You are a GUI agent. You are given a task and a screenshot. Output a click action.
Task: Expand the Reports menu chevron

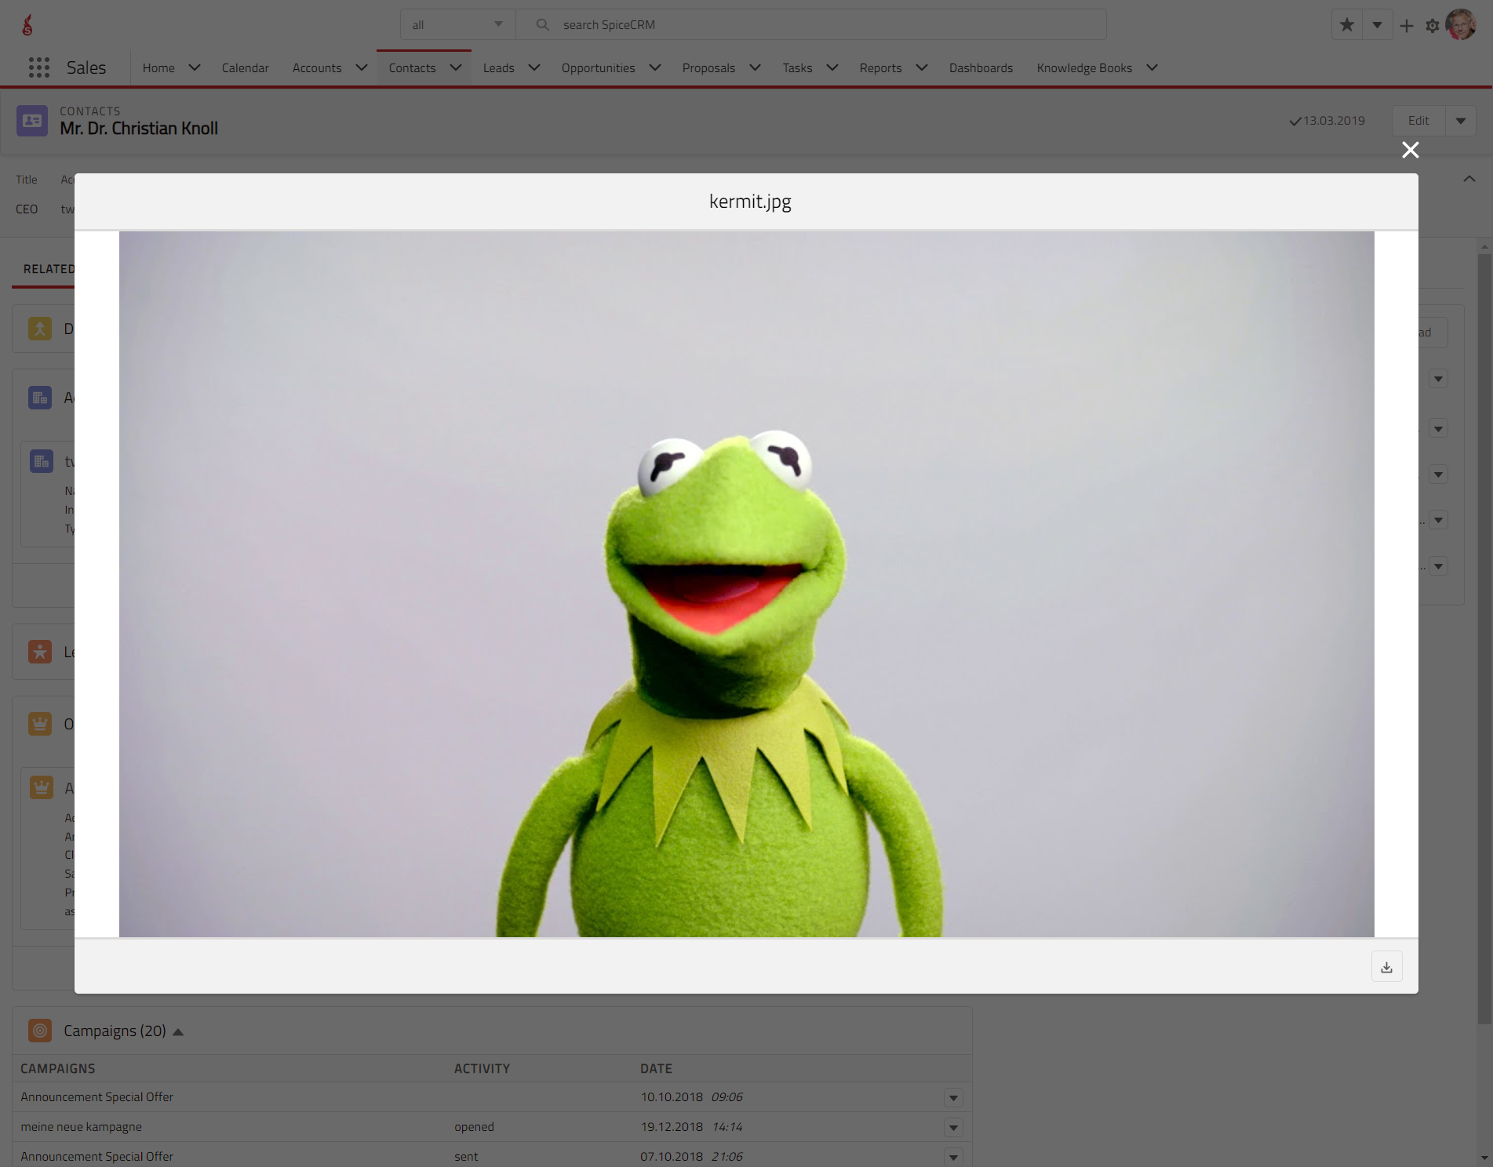922,67
